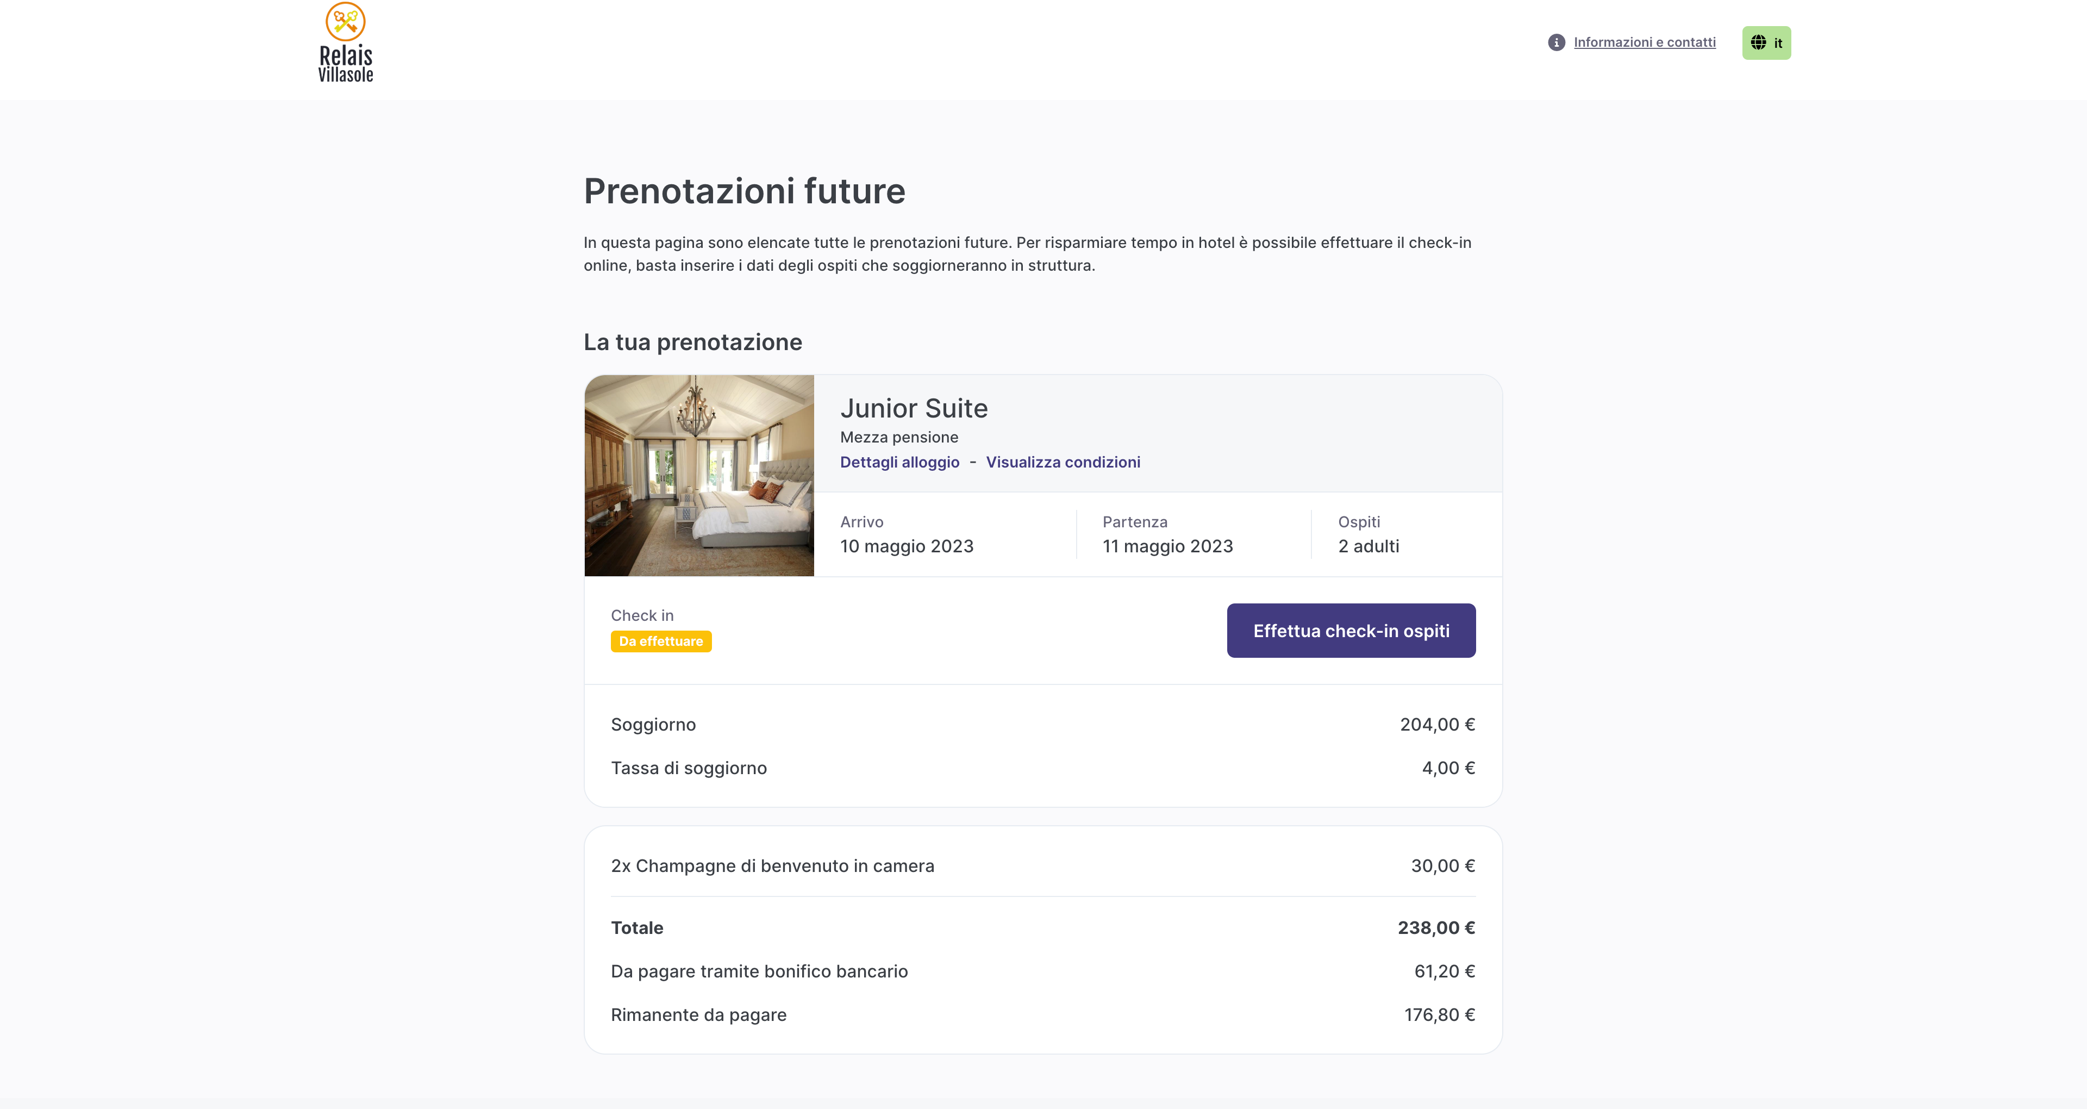Click '2x Champagne di benvenuto in camera'
This screenshot has height=1109, width=2087.
tap(772, 866)
